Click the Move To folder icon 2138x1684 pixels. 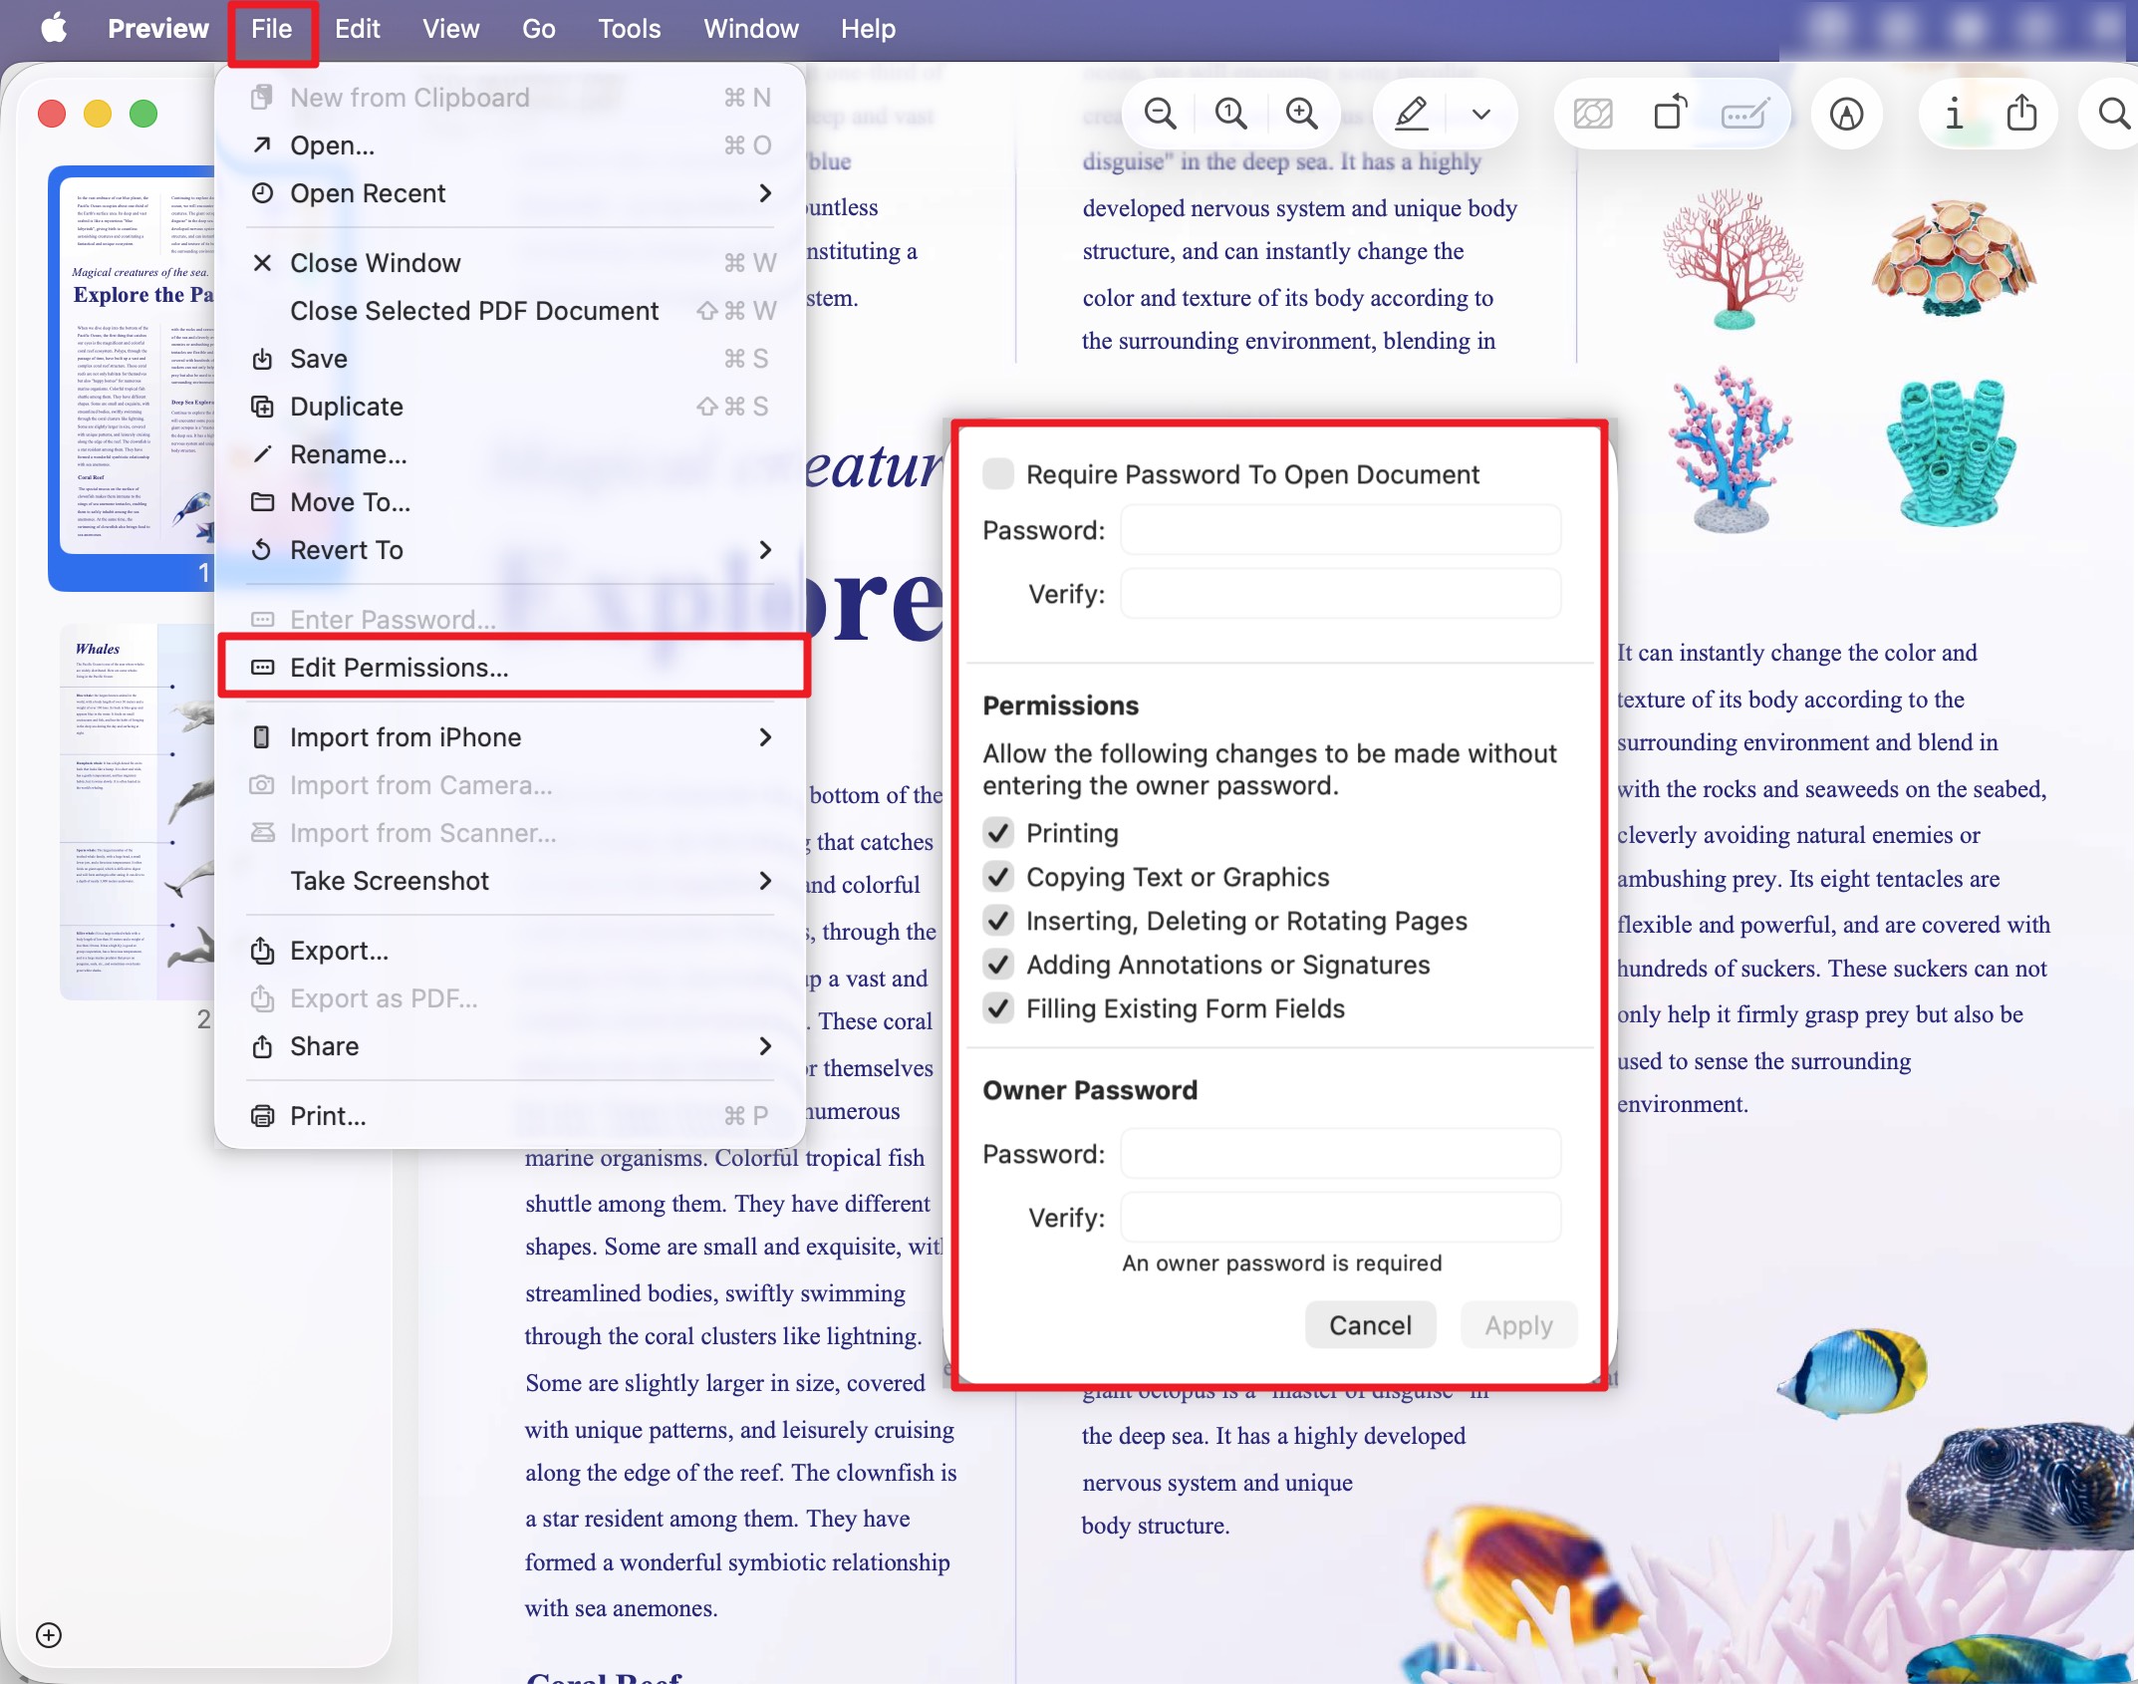point(262,502)
